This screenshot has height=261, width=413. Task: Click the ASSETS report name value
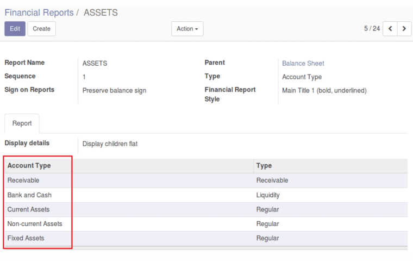[95, 63]
